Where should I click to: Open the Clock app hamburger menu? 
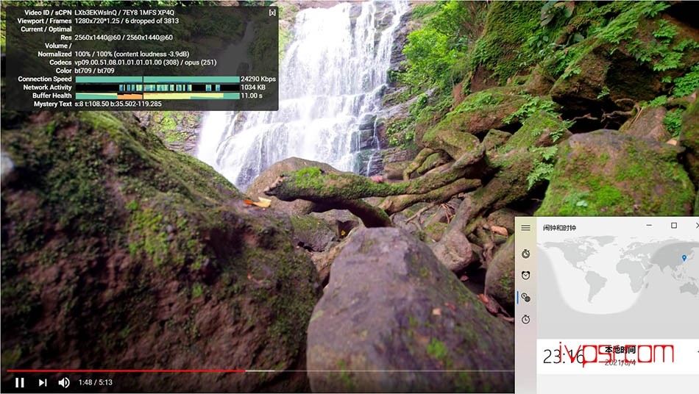[x=526, y=227]
